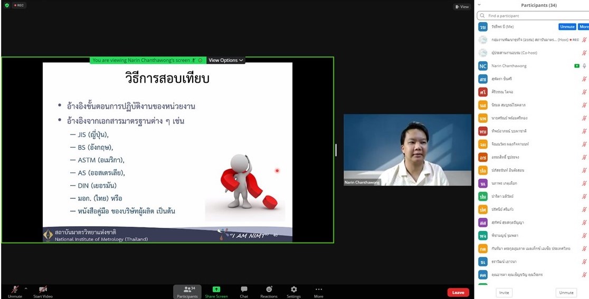Click the red Leave button
589x299 pixels.
click(x=458, y=292)
